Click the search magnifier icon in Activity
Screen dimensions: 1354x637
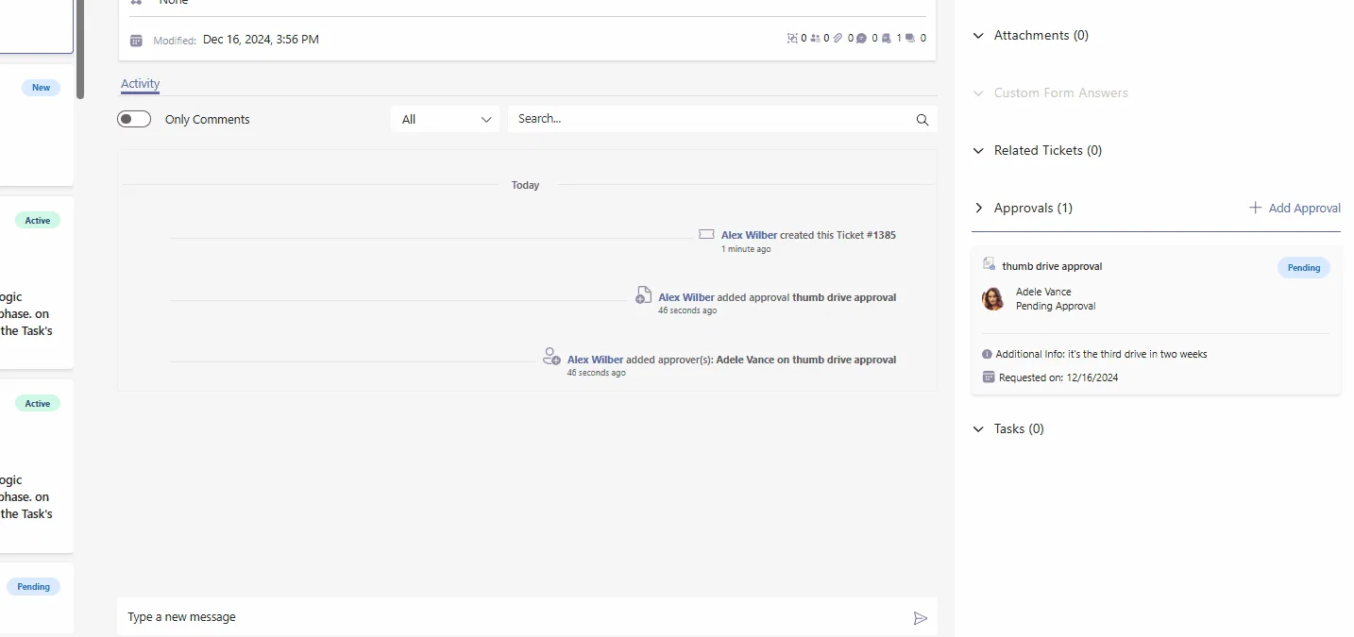pos(922,120)
